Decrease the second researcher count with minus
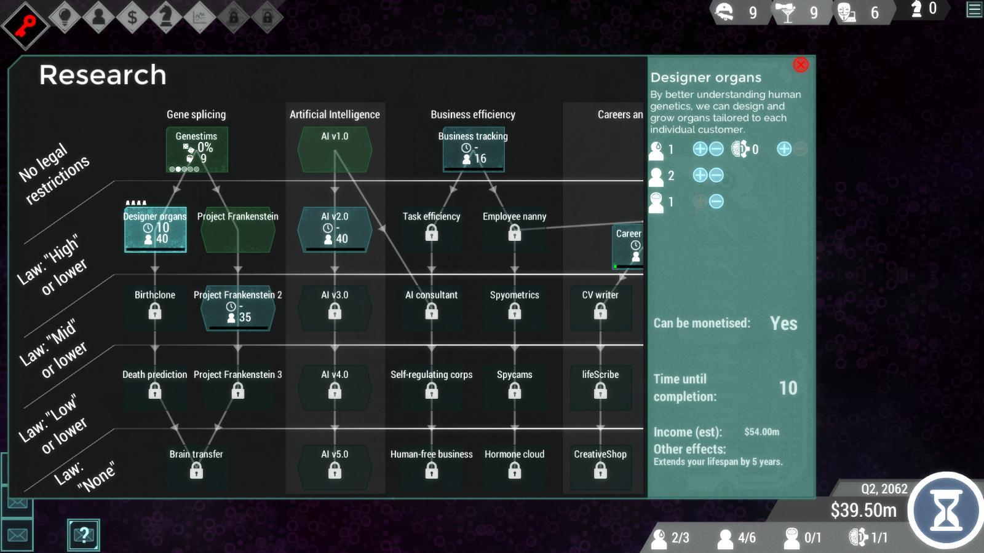The image size is (984, 553). (x=715, y=175)
